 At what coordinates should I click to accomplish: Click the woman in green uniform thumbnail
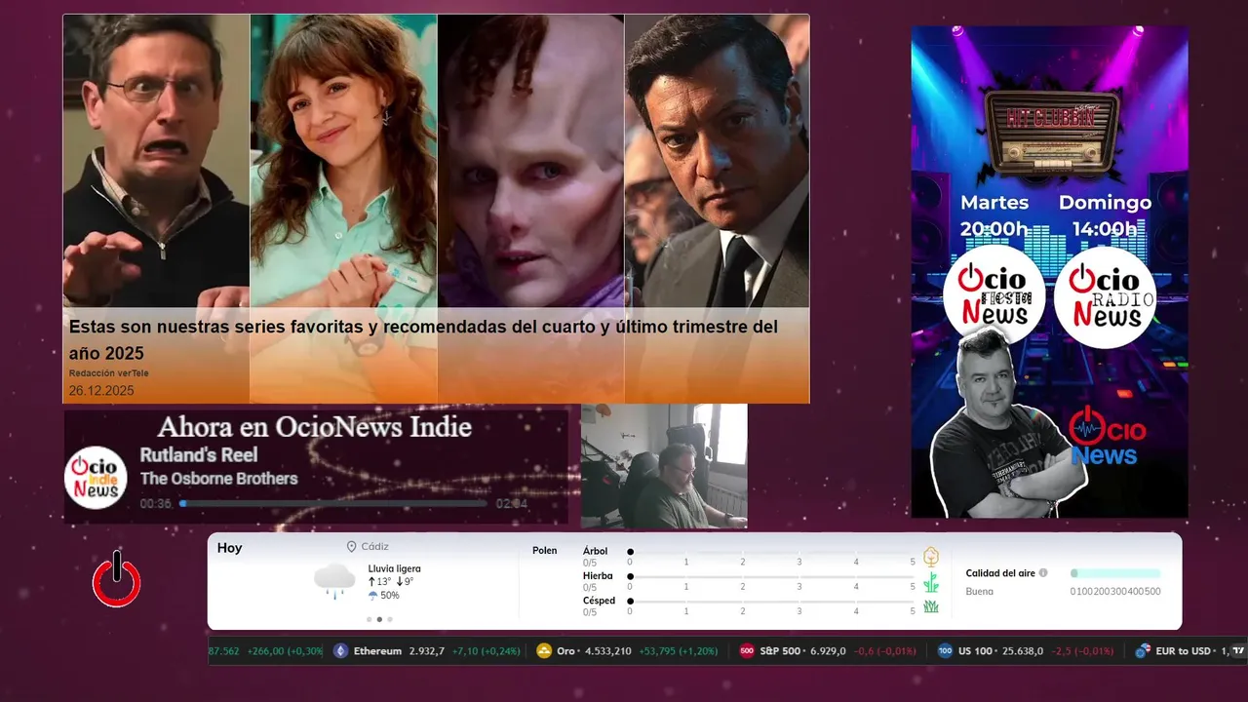pyautogui.click(x=343, y=161)
